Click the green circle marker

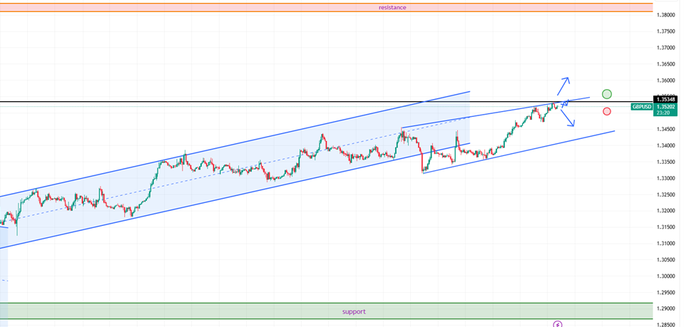coord(606,94)
